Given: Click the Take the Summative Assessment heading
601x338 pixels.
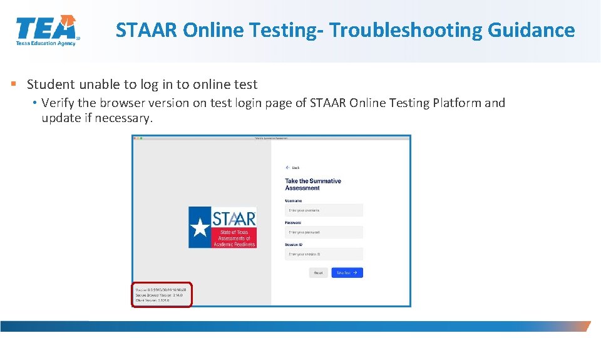Looking at the screenshot, I should click(x=313, y=184).
